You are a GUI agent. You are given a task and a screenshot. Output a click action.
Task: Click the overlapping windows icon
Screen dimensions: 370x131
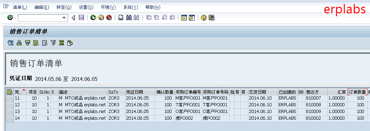pyautogui.click(x=70, y=43)
